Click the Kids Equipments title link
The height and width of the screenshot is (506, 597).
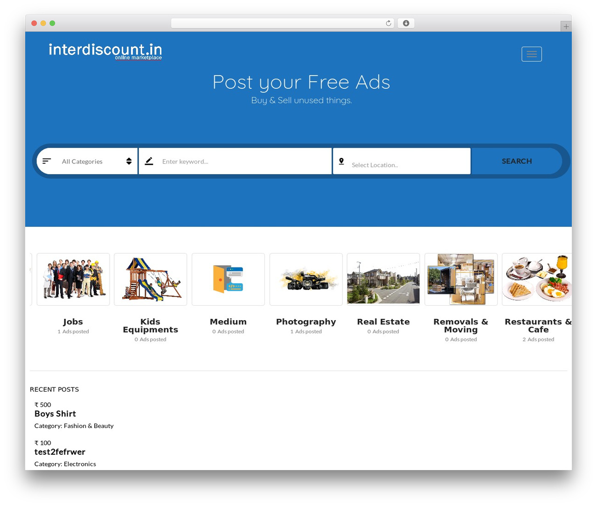pyautogui.click(x=151, y=326)
